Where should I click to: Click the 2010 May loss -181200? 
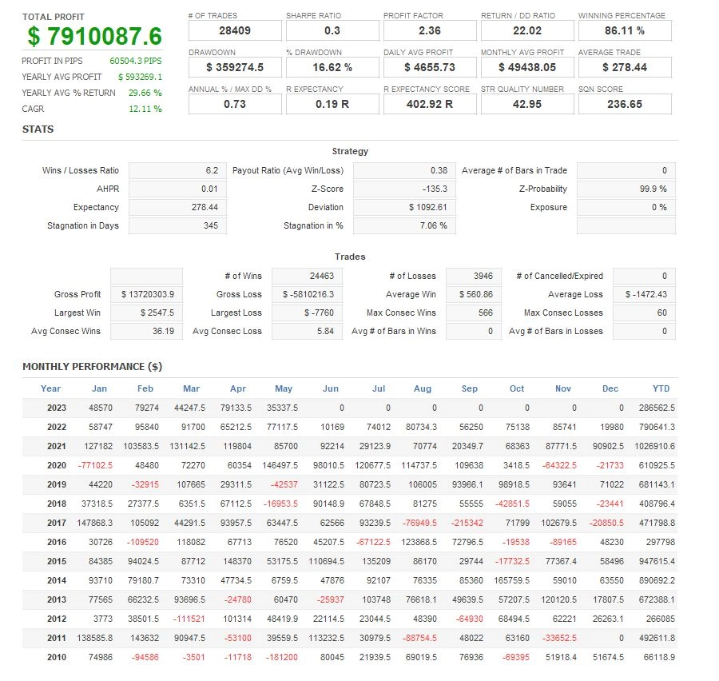(x=281, y=657)
